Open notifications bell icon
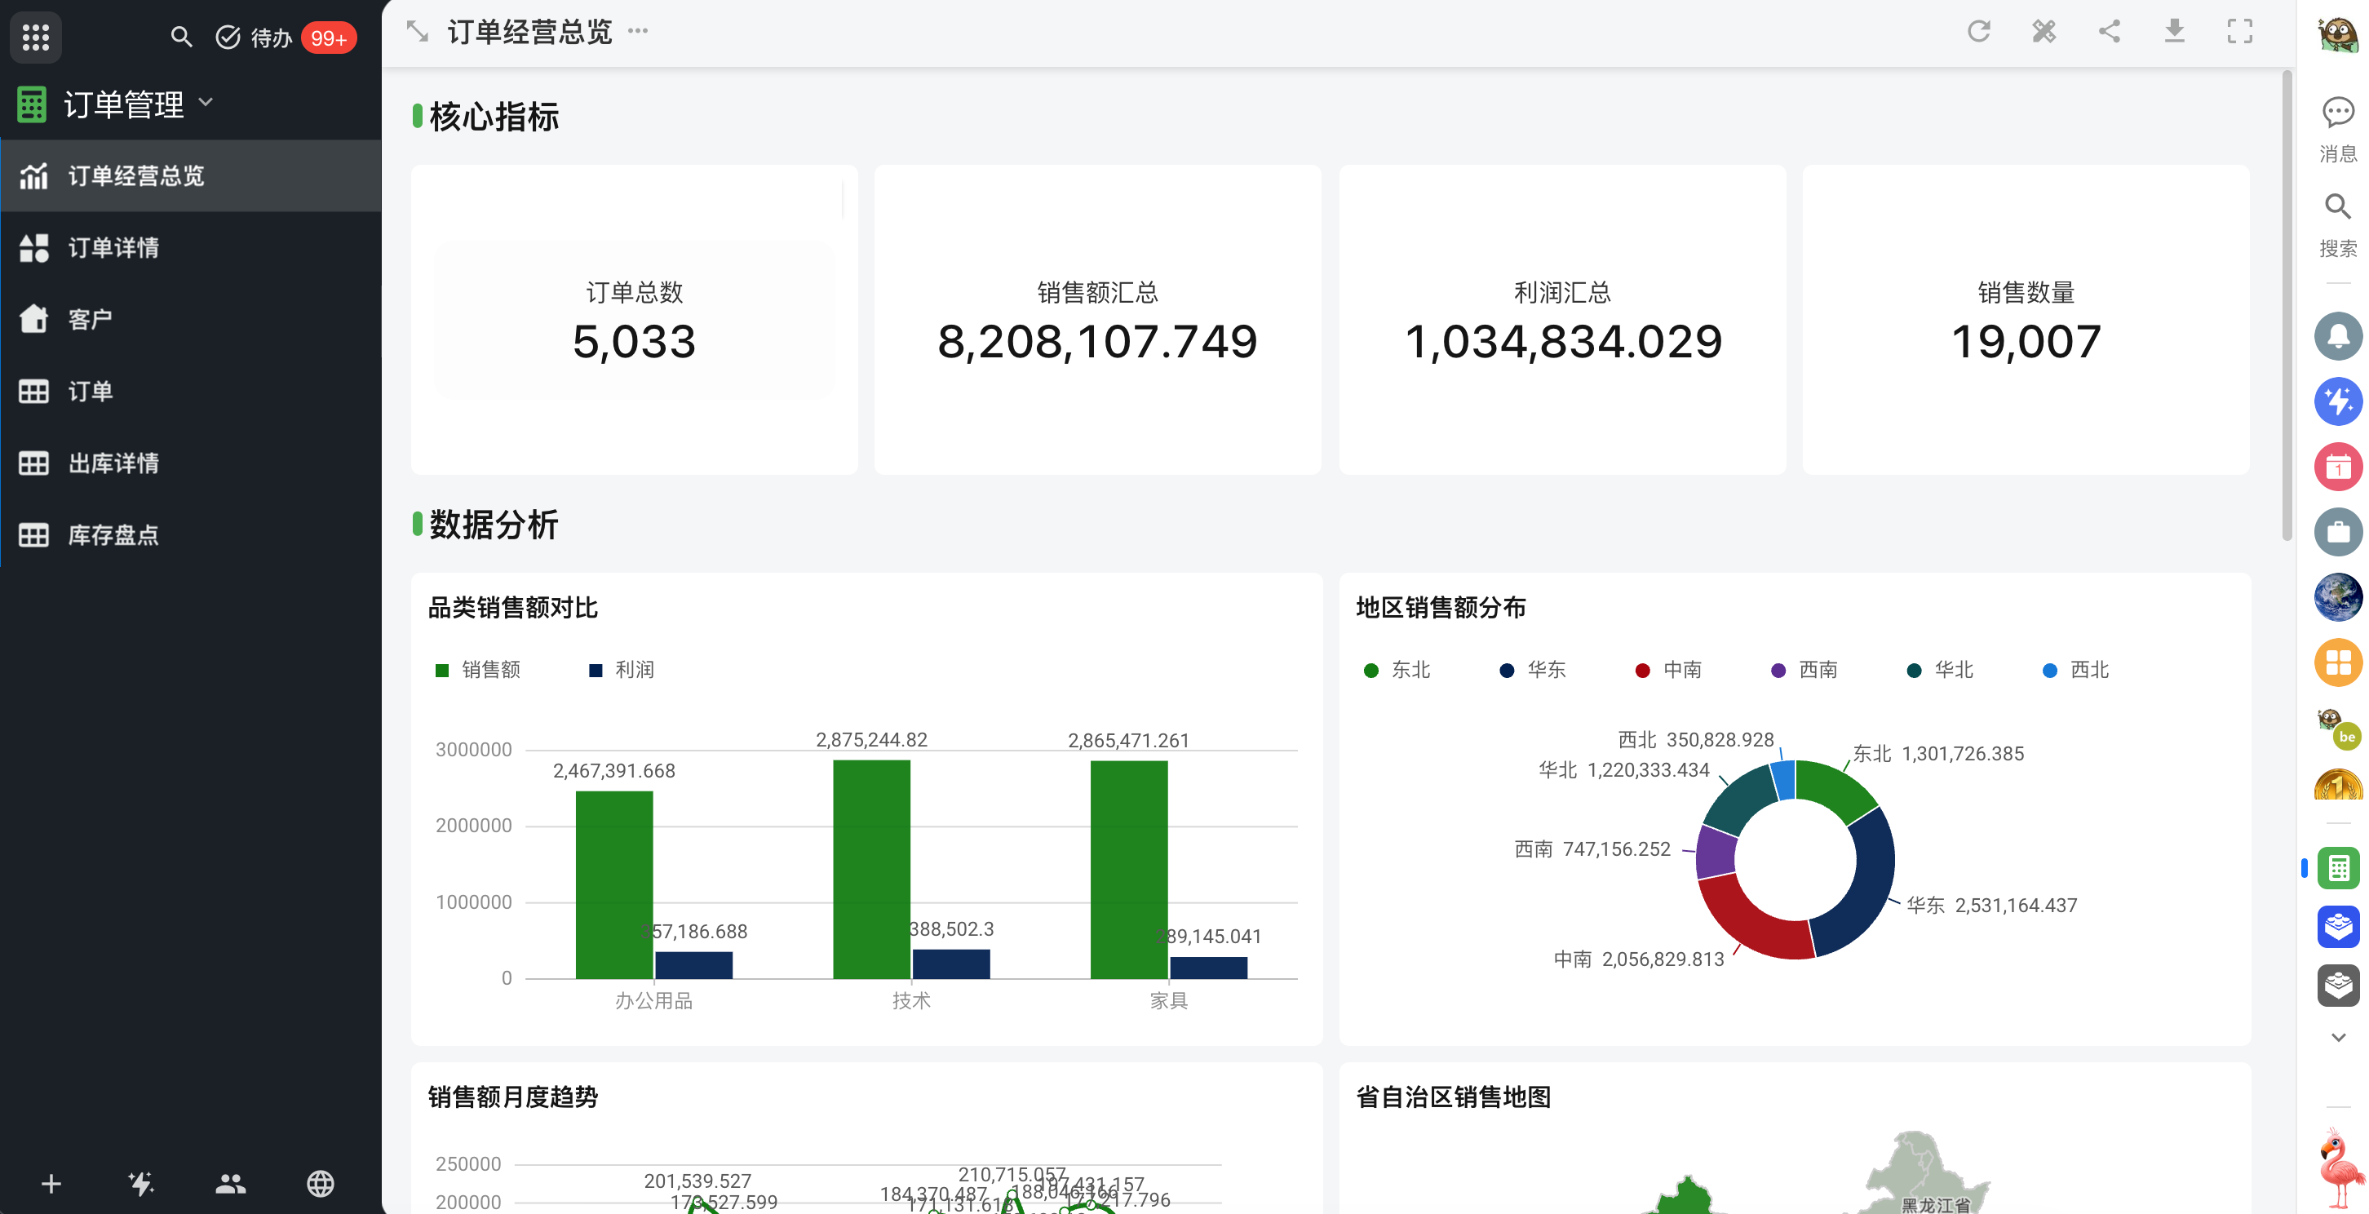 [2338, 335]
